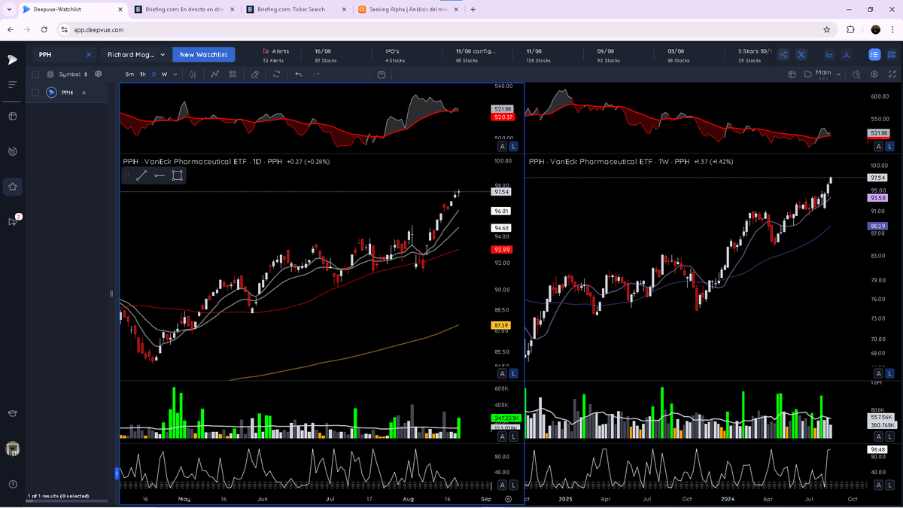Screen dimensions: 903x508
Task: Open watchlist settings gear right of Symbol
Action: (98, 74)
